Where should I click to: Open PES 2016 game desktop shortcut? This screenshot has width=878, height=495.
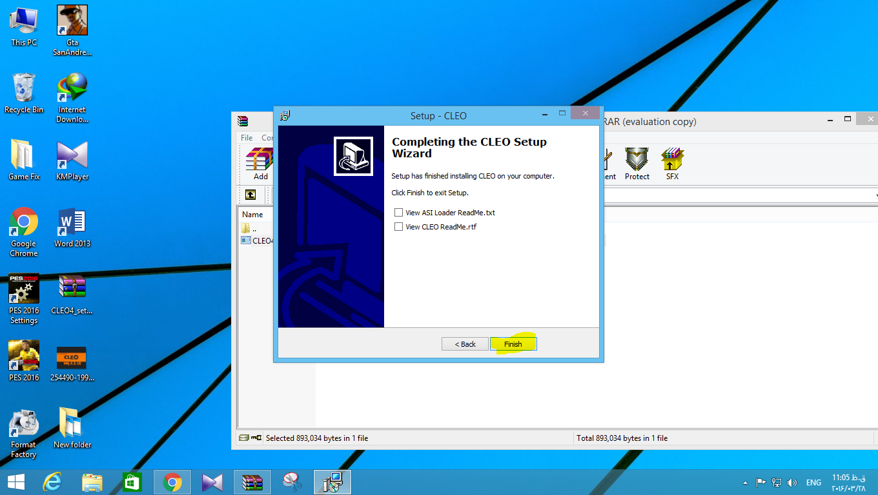24,362
